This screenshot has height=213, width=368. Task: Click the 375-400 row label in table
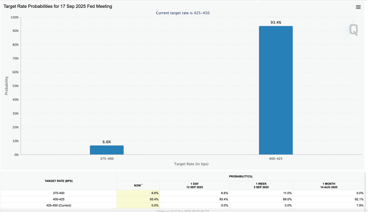tap(59, 193)
